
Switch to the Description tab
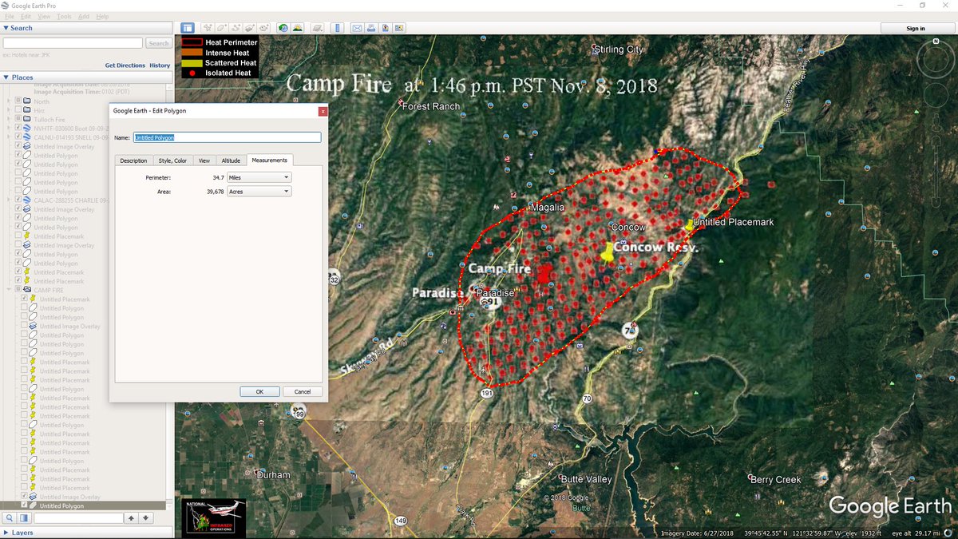133,161
